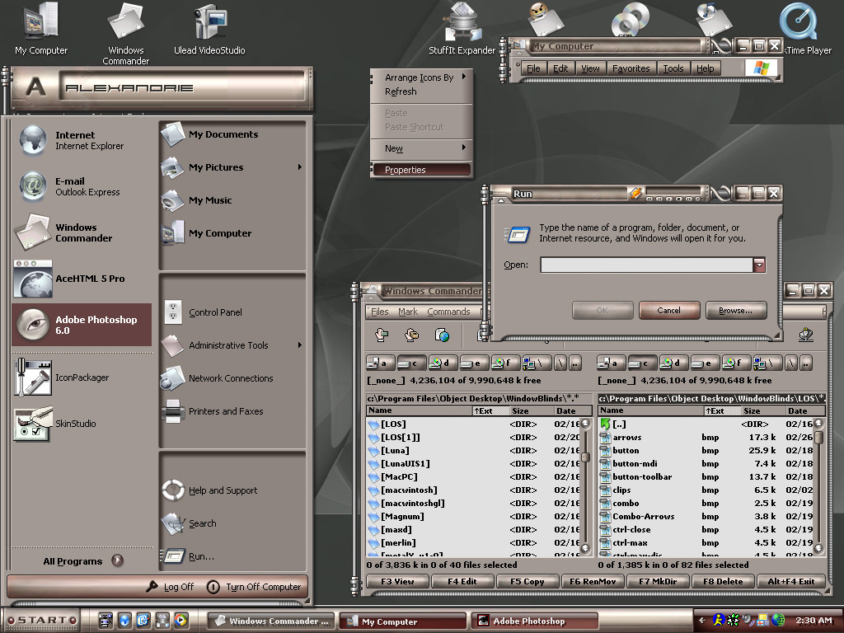This screenshot has width=844, height=633.
Task: Open IconPackager from the Start menu
Action: pos(81,377)
